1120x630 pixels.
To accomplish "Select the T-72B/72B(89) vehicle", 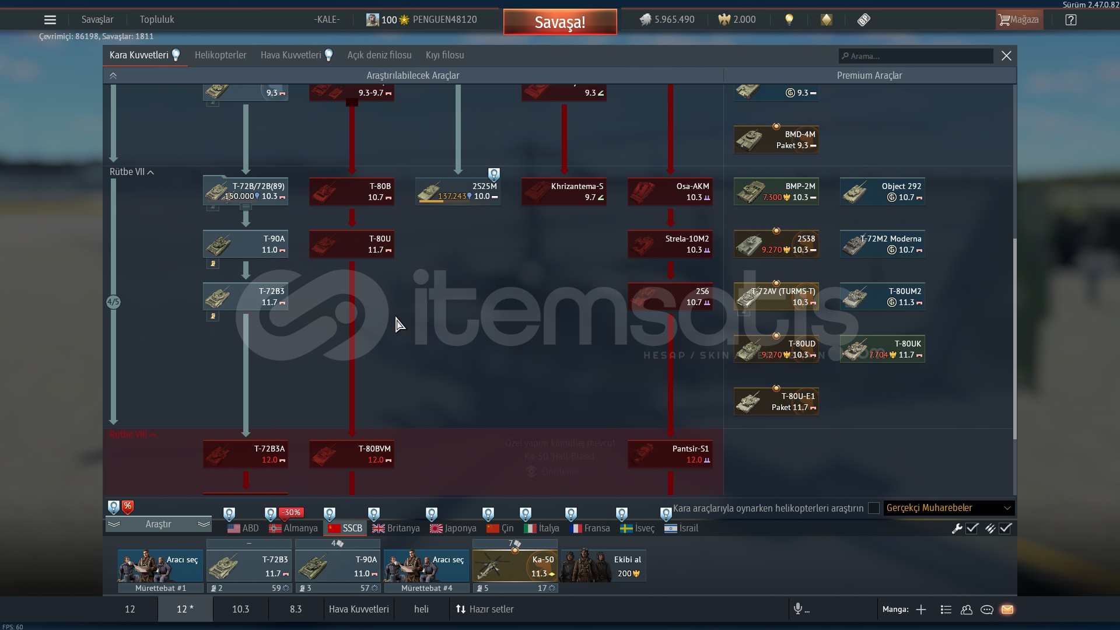I will point(246,191).
